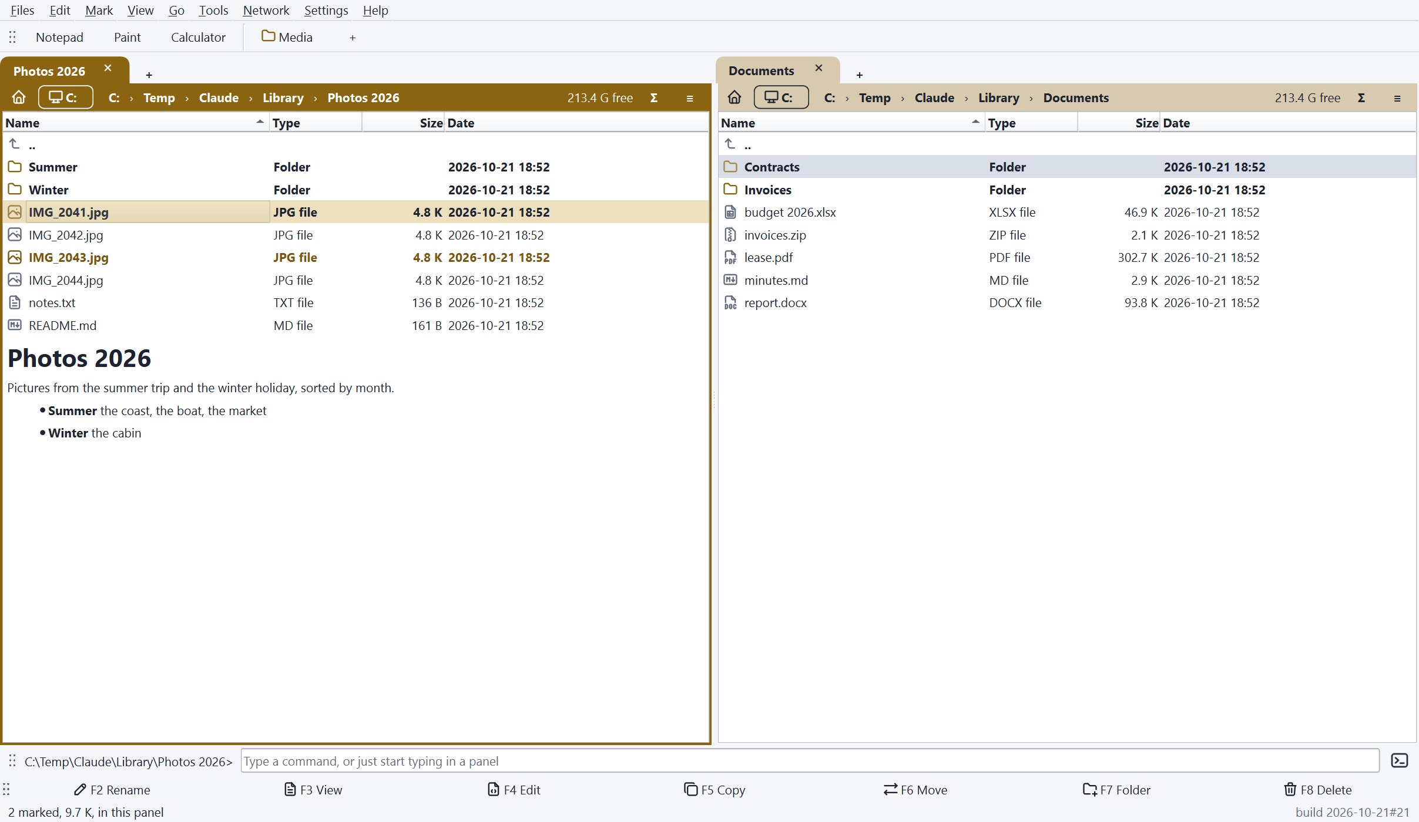Viewport: 1419px width, 822px height.
Task: Click F5 Copy button
Action: pos(714,790)
